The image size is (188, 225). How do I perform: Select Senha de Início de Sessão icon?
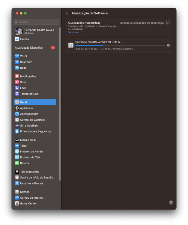pyautogui.click(x=17, y=178)
